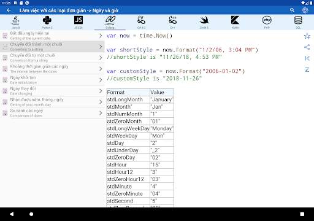This screenshot has height=221, width=314.
Task: Expand chevron for 'The interval between the dates'
Action: (101, 69)
